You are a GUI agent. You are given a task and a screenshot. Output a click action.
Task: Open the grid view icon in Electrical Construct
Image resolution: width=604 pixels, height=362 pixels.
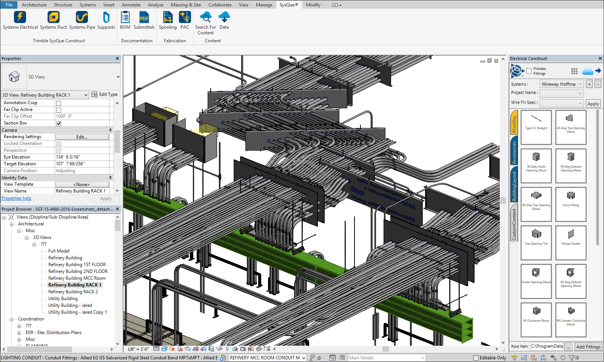(x=574, y=71)
